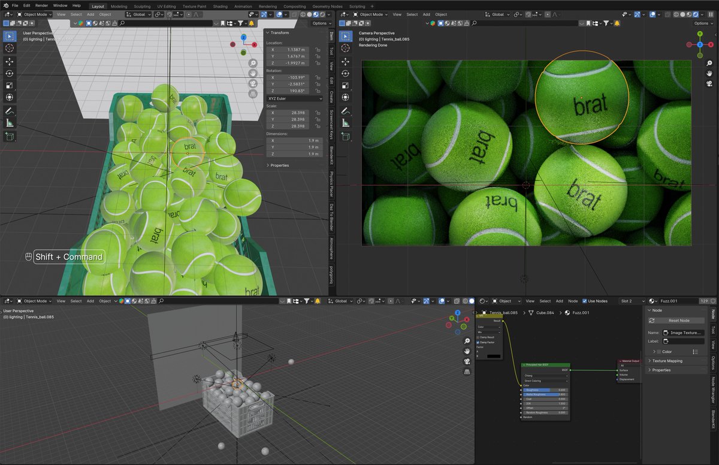Open the Render menu
719x465 pixels.
tap(41, 5)
